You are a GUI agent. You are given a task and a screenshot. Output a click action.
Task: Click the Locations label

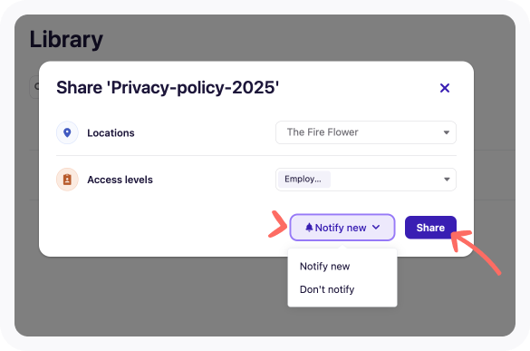[111, 133]
